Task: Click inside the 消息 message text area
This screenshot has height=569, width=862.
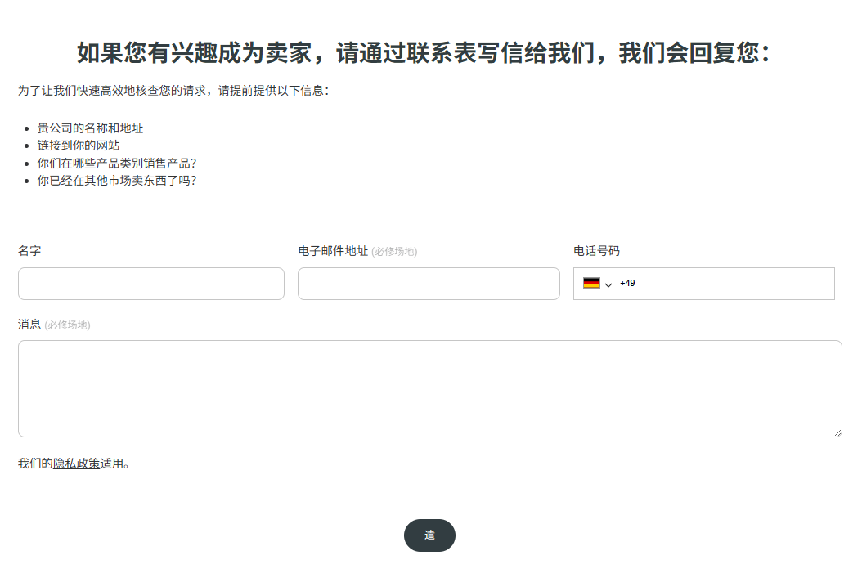Action: 429,388
